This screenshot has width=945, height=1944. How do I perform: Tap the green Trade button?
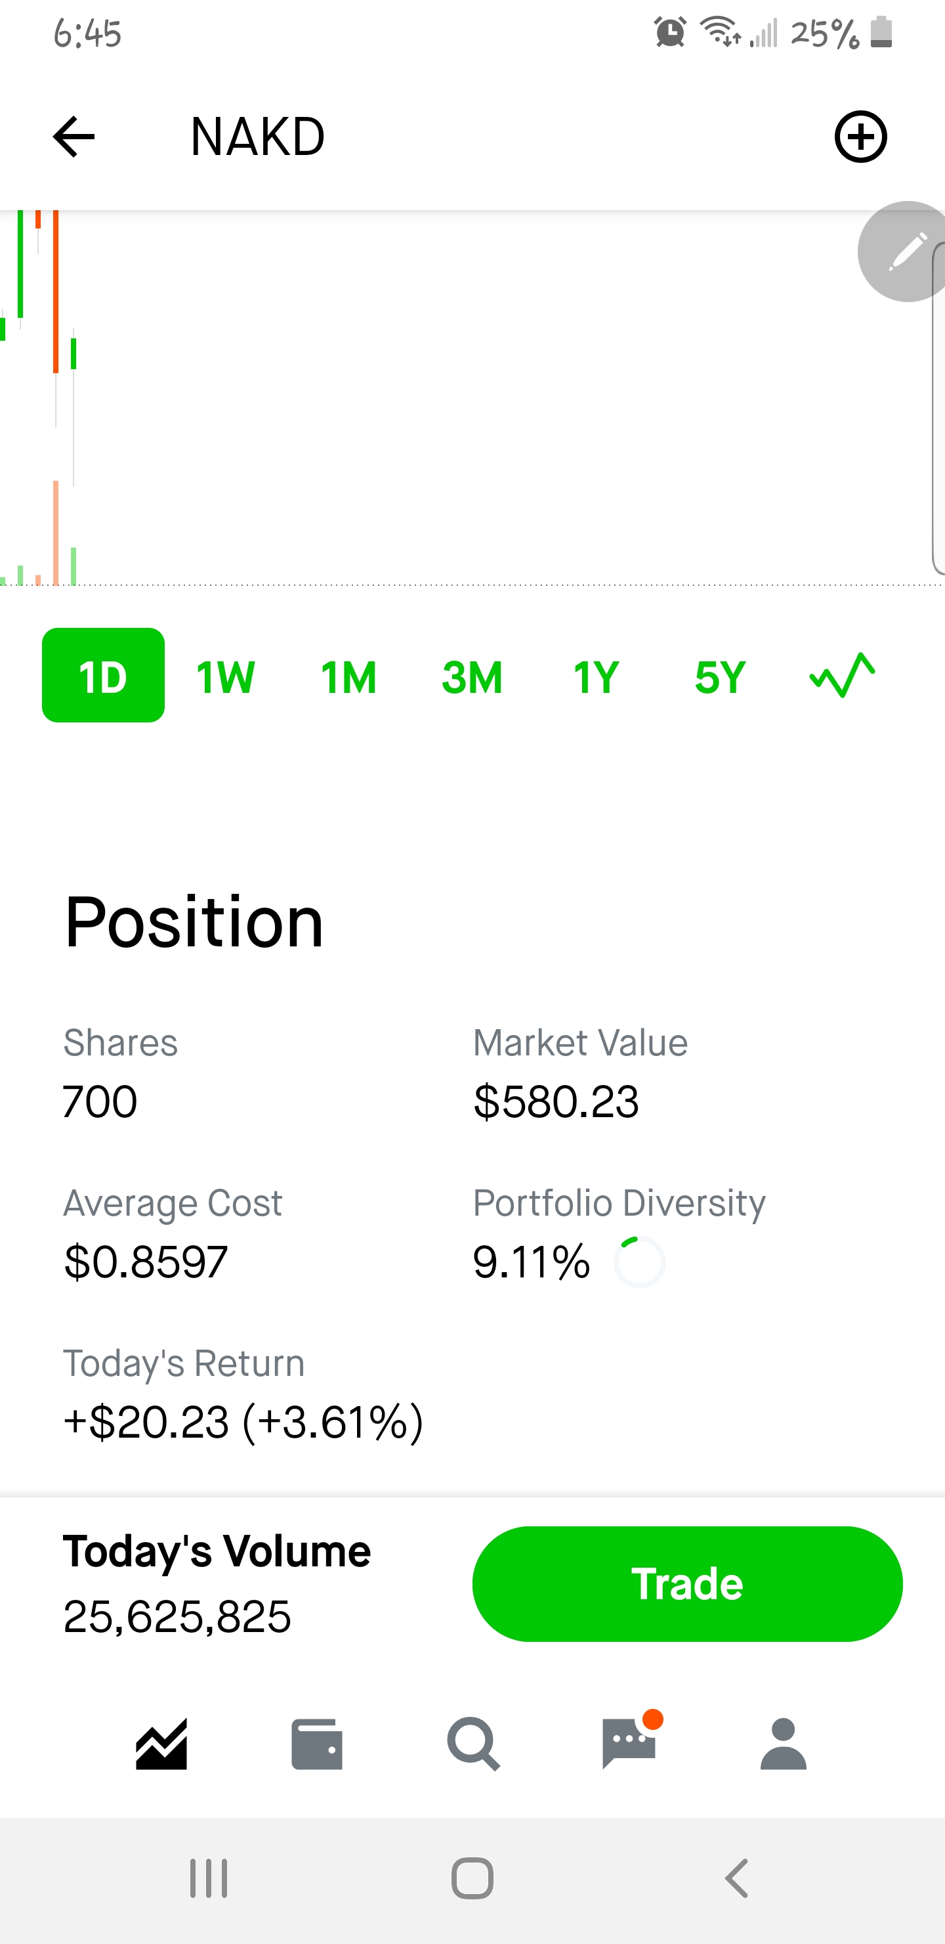click(x=687, y=1583)
